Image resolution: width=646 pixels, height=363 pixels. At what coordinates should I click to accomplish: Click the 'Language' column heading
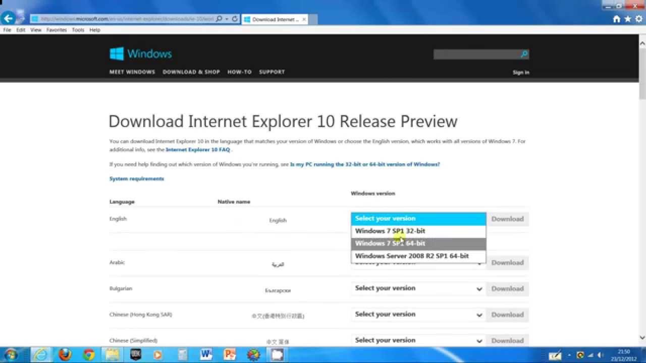[122, 202]
